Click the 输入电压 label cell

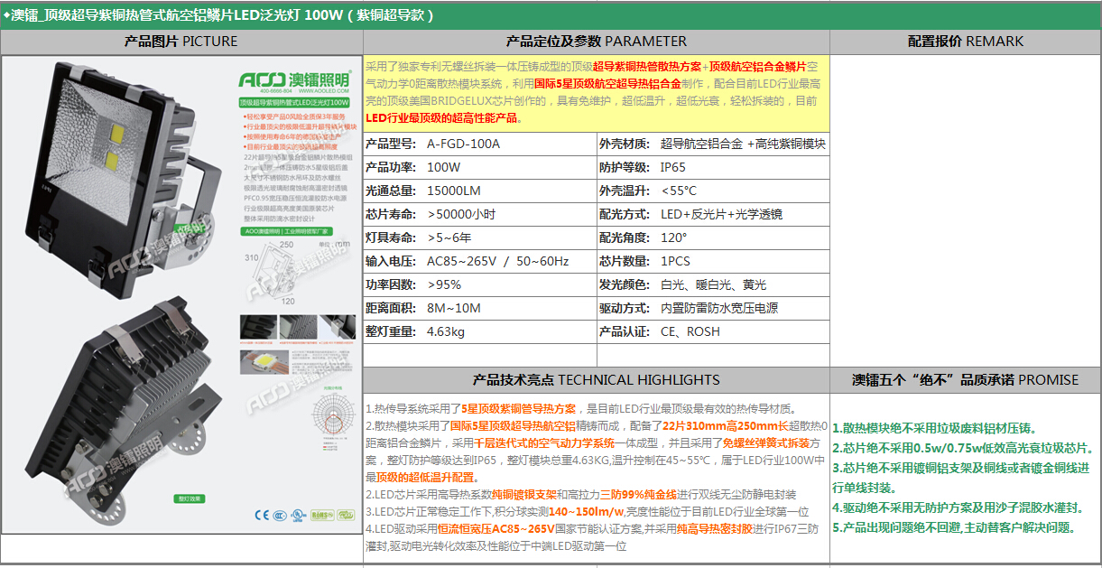click(x=391, y=262)
